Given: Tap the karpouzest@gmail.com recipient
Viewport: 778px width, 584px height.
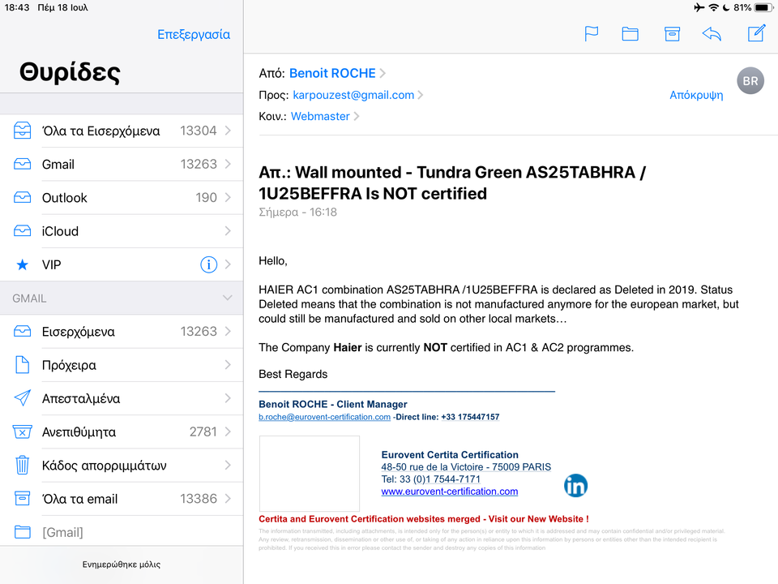Looking at the screenshot, I should (x=353, y=95).
